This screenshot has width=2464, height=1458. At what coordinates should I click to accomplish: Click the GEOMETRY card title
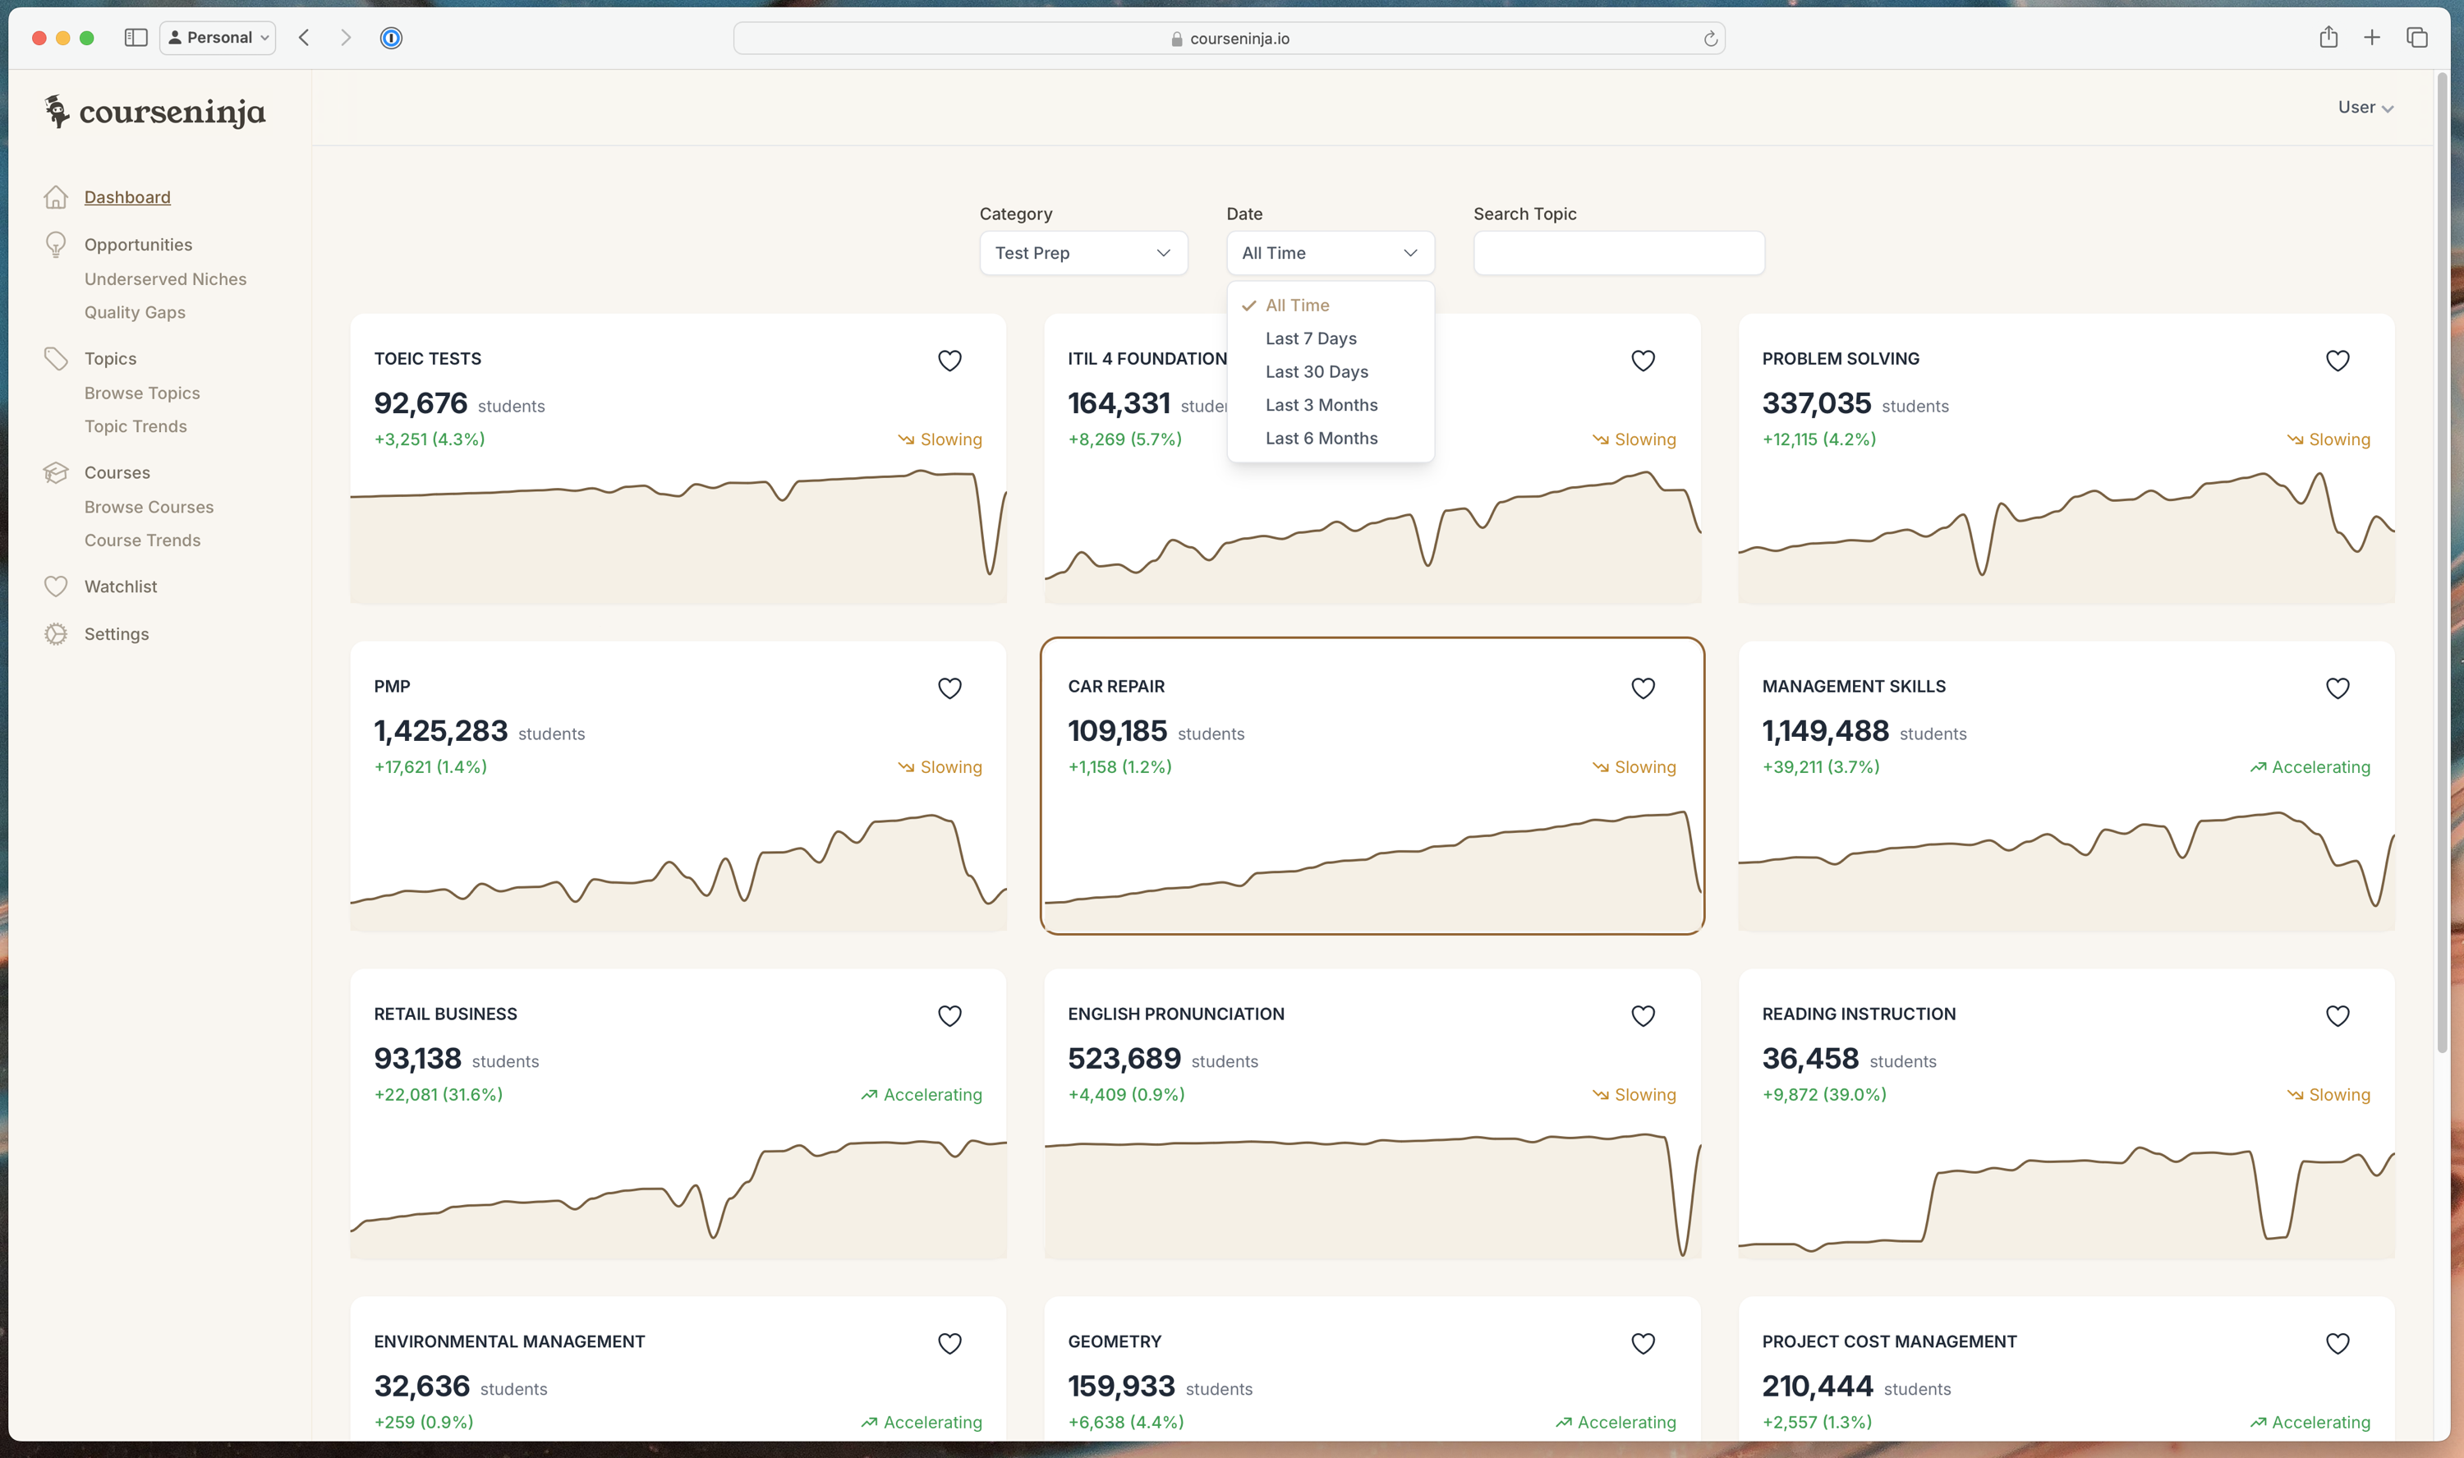tap(1115, 1342)
